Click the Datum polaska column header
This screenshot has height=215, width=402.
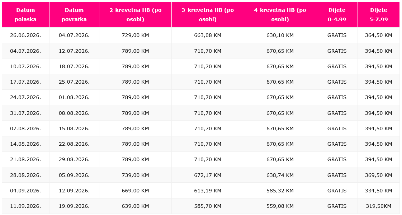pyautogui.click(x=25, y=15)
